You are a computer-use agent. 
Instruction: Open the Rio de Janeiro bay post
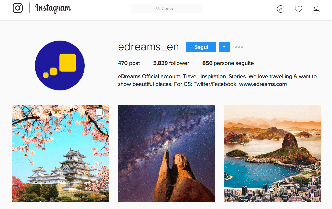(272, 154)
